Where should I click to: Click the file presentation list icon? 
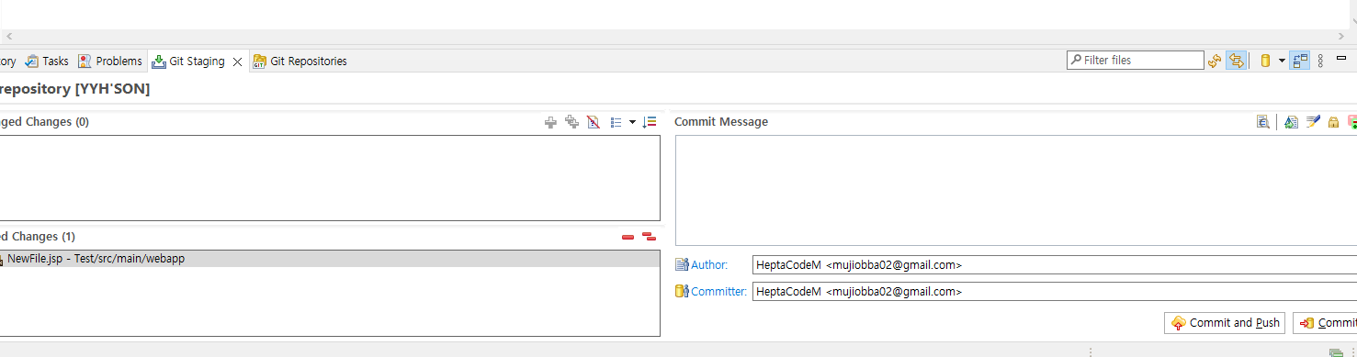[616, 122]
